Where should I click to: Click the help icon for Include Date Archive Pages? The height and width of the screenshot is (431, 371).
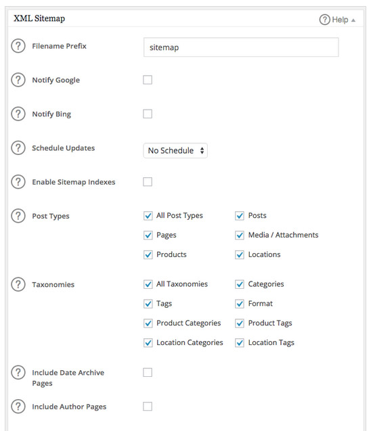[x=18, y=372]
